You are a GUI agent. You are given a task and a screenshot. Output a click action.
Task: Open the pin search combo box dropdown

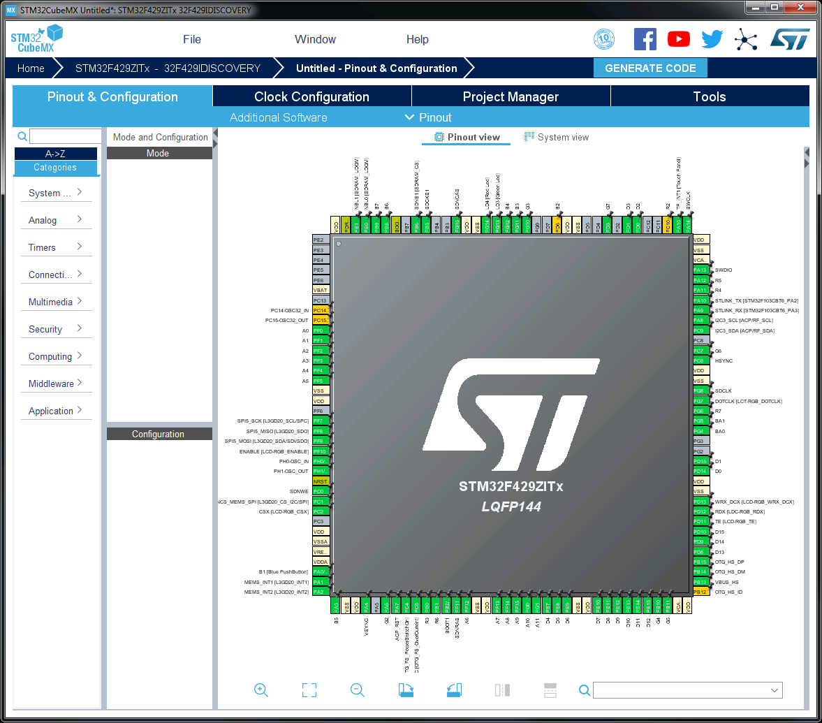click(x=774, y=690)
